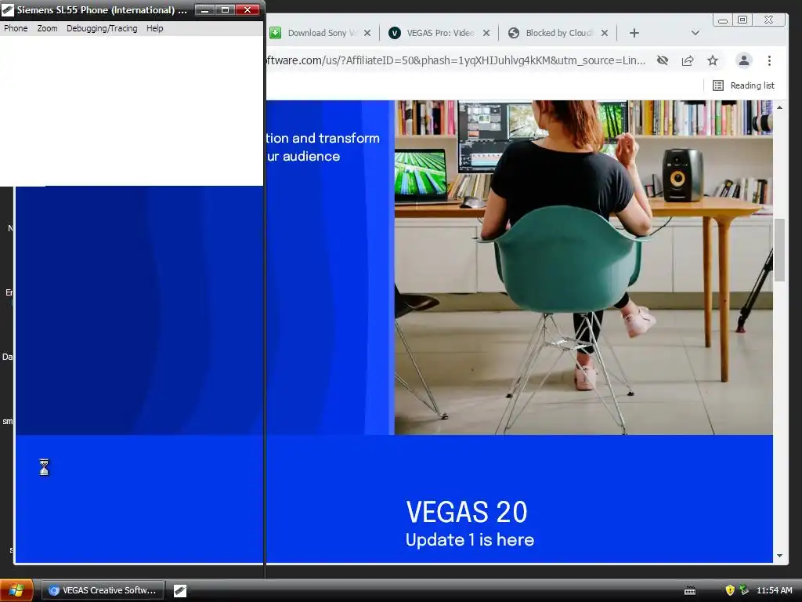The image size is (802, 602).
Task: Select VEGAS Creative Software taskbar button
Action: 103,590
